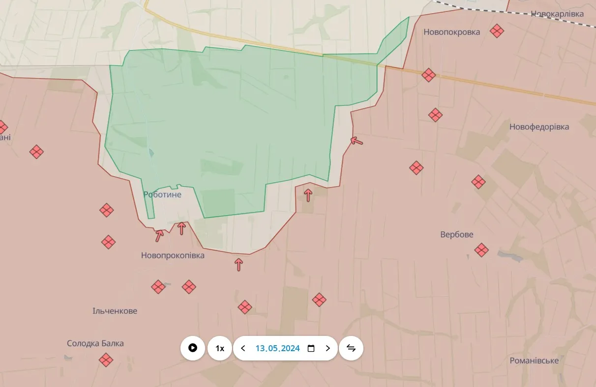
Task: Click the upright attack arrow just south of Роботине
Action: click(x=181, y=228)
